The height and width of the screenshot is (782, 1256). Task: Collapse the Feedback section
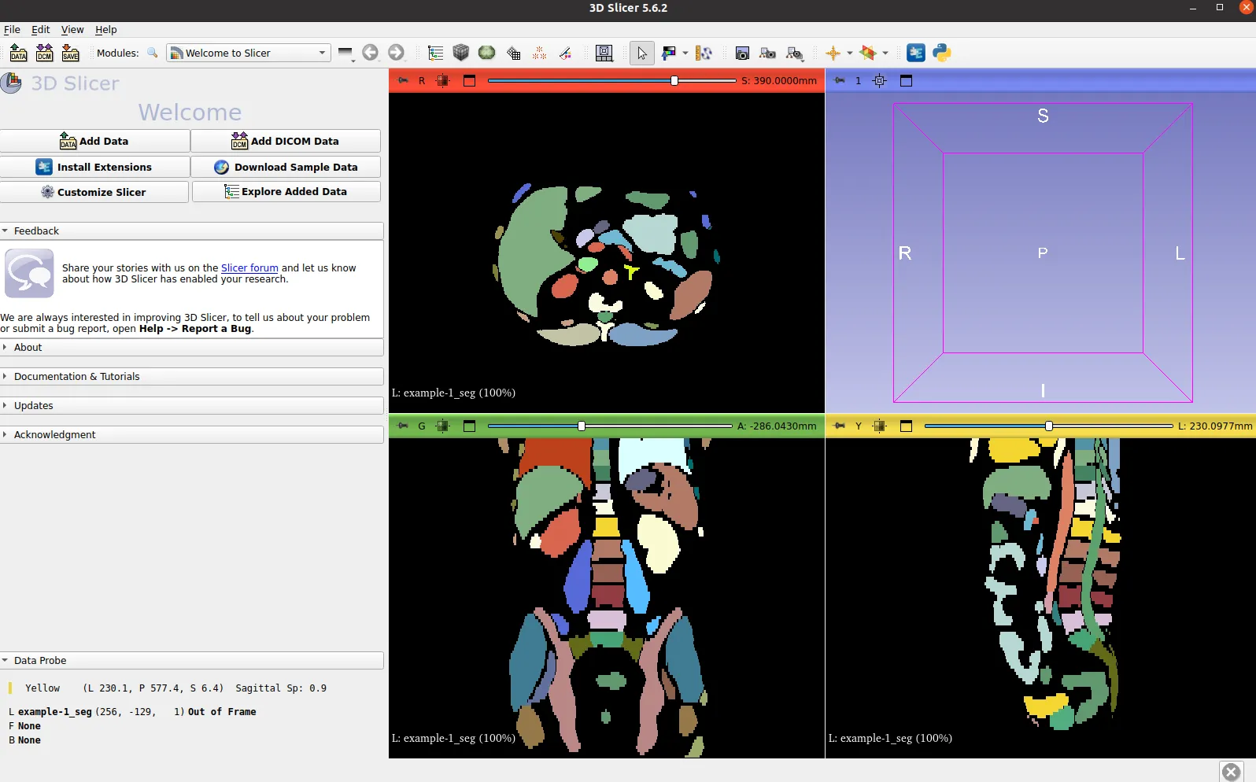pyautogui.click(x=192, y=231)
